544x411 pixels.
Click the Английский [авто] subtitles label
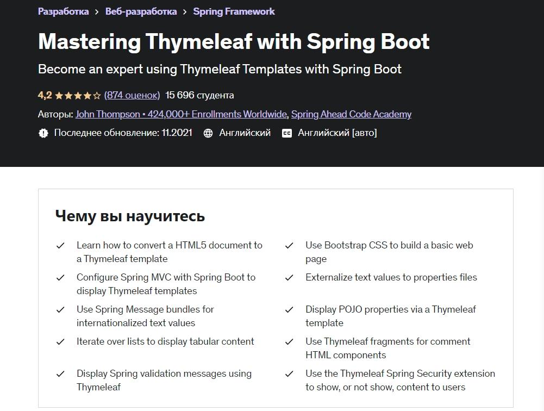pyautogui.click(x=337, y=133)
